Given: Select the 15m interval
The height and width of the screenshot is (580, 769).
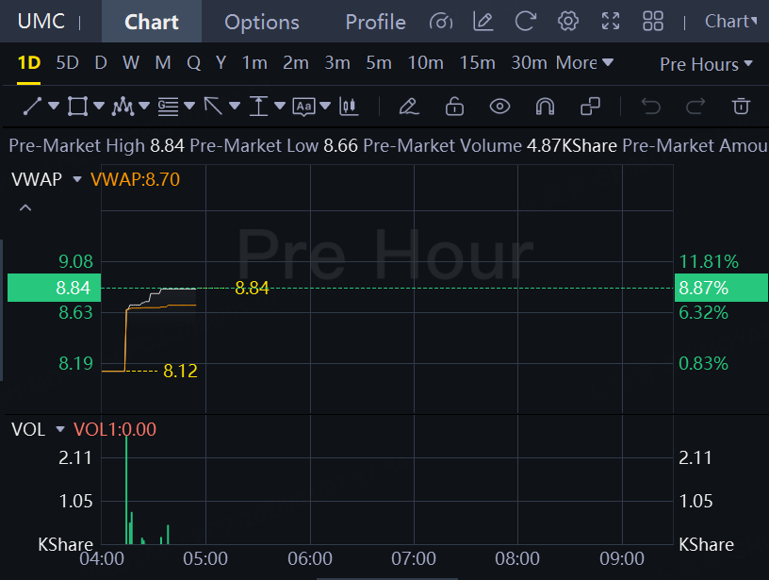Looking at the screenshot, I should click(477, 63).
